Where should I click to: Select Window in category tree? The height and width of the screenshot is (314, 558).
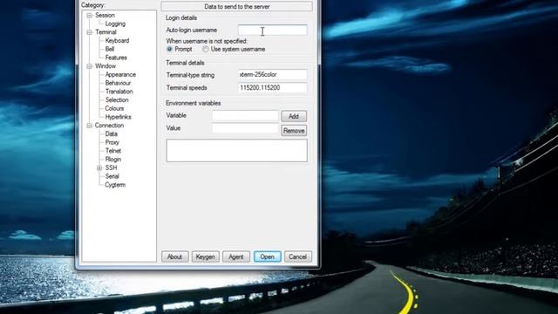pos(105,66)
